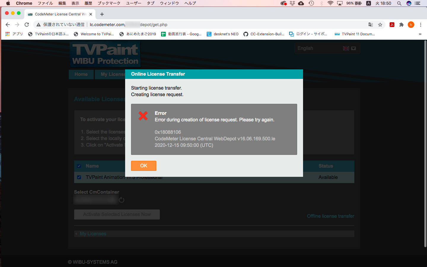Open the Notification Center list icon
The height and width of the screenshot is (267, 427).
[418, 3]
